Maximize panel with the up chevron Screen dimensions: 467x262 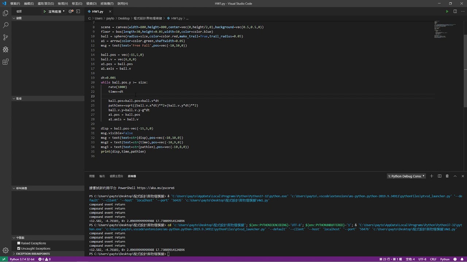pos(455,176)
